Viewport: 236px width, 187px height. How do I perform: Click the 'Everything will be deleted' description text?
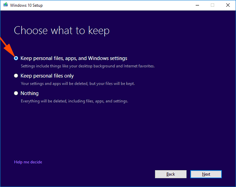(x=74, y=101)
